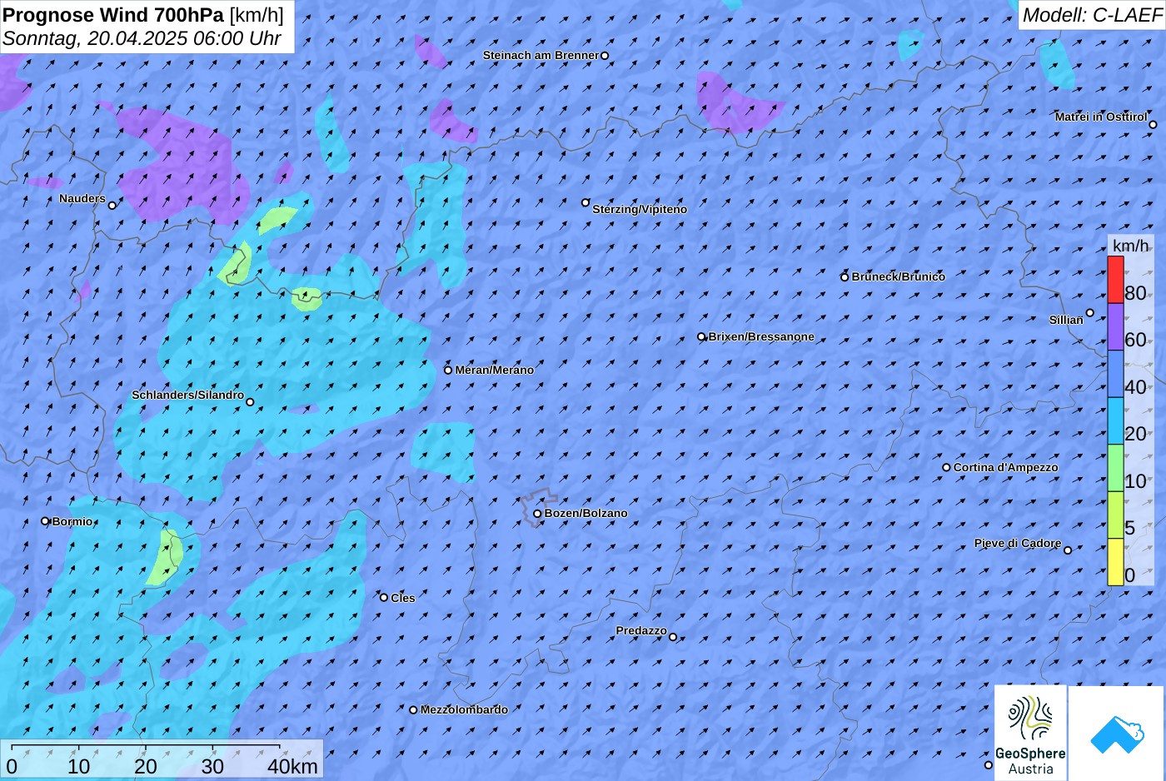Image resolution: width=1166 pixels, height=781 pixels.
Task: Click the Meran/Merano marker dot
Action: tap(448, 370)
